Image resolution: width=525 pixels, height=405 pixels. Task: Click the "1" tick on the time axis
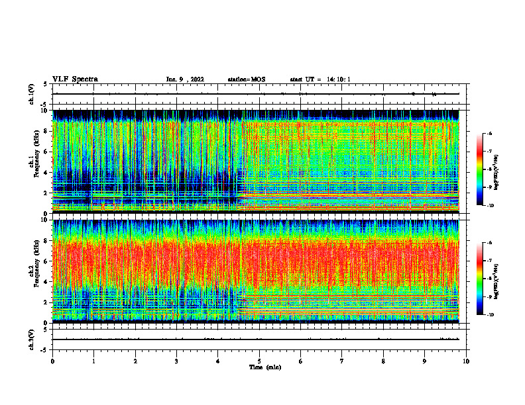(93, 361)
